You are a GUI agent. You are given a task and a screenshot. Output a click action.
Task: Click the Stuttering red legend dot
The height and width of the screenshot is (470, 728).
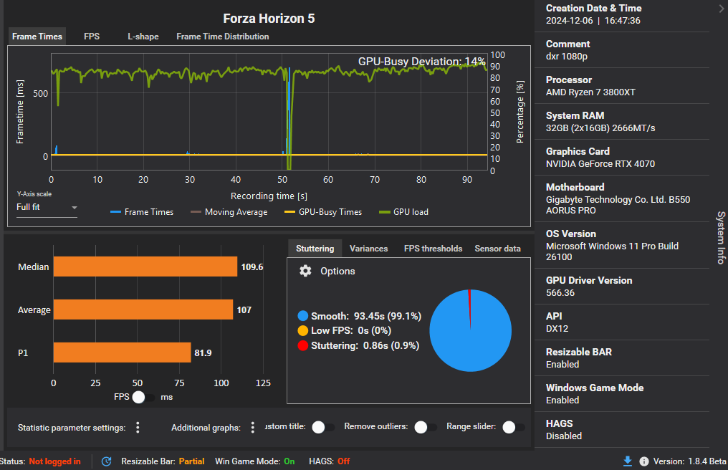(302, 345)
